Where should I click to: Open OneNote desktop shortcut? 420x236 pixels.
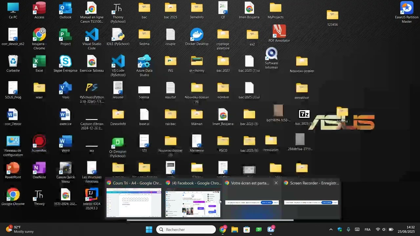click(39, 170)
